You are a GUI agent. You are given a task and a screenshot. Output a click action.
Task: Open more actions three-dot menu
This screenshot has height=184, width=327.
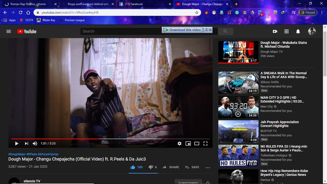pos(208,167)
